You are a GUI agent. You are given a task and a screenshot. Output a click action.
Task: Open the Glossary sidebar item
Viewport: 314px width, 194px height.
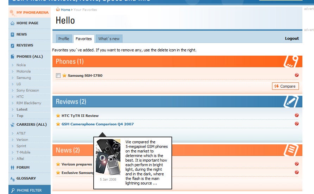[26, 178]
